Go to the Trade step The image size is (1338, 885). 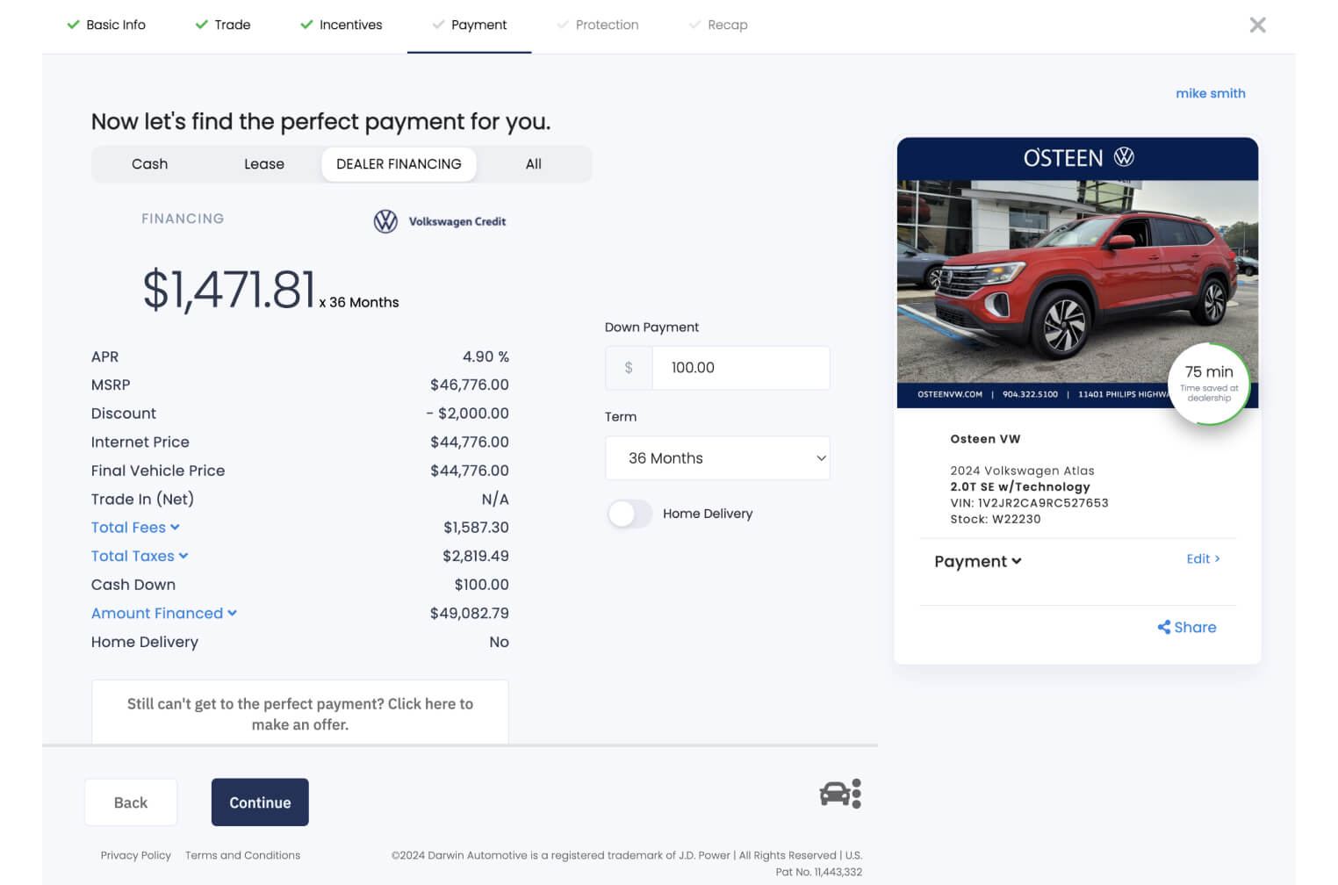[x=223, y=25]
